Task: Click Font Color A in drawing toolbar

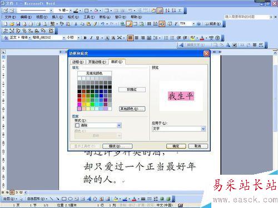Action: click(134, 199)
